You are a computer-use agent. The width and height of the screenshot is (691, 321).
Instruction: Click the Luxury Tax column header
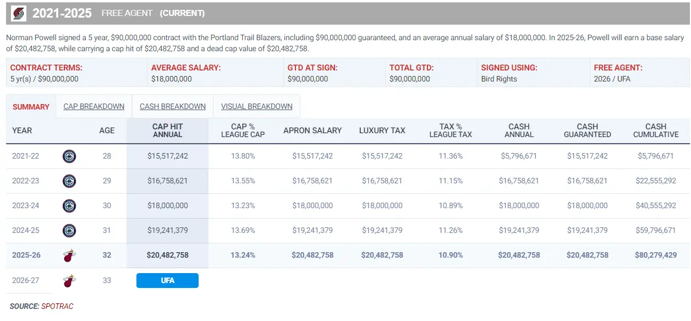(x=382, y=130)
